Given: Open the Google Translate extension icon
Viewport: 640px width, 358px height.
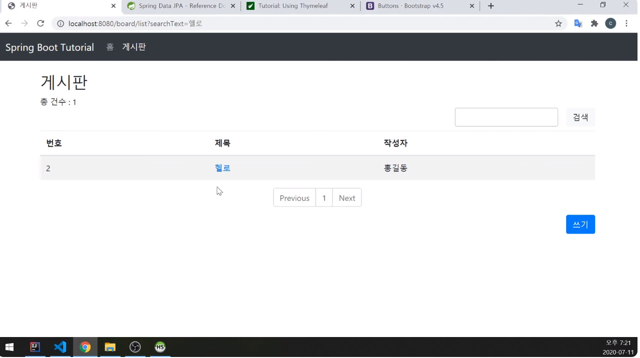Looking at the screenshot, I should tap(578, 23).
